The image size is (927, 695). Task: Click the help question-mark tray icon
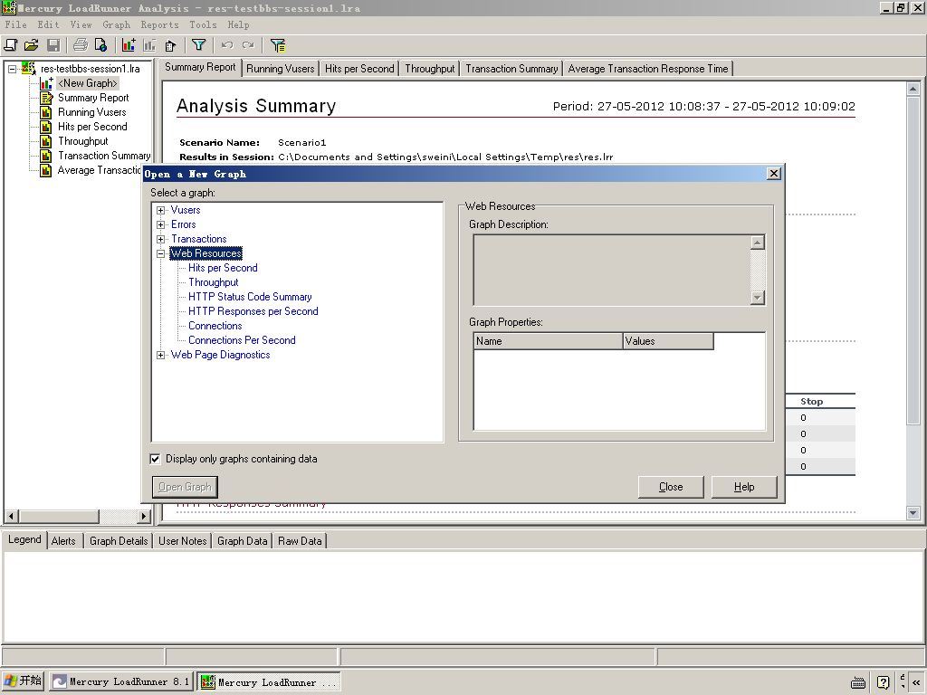click(x=884, y=682)
